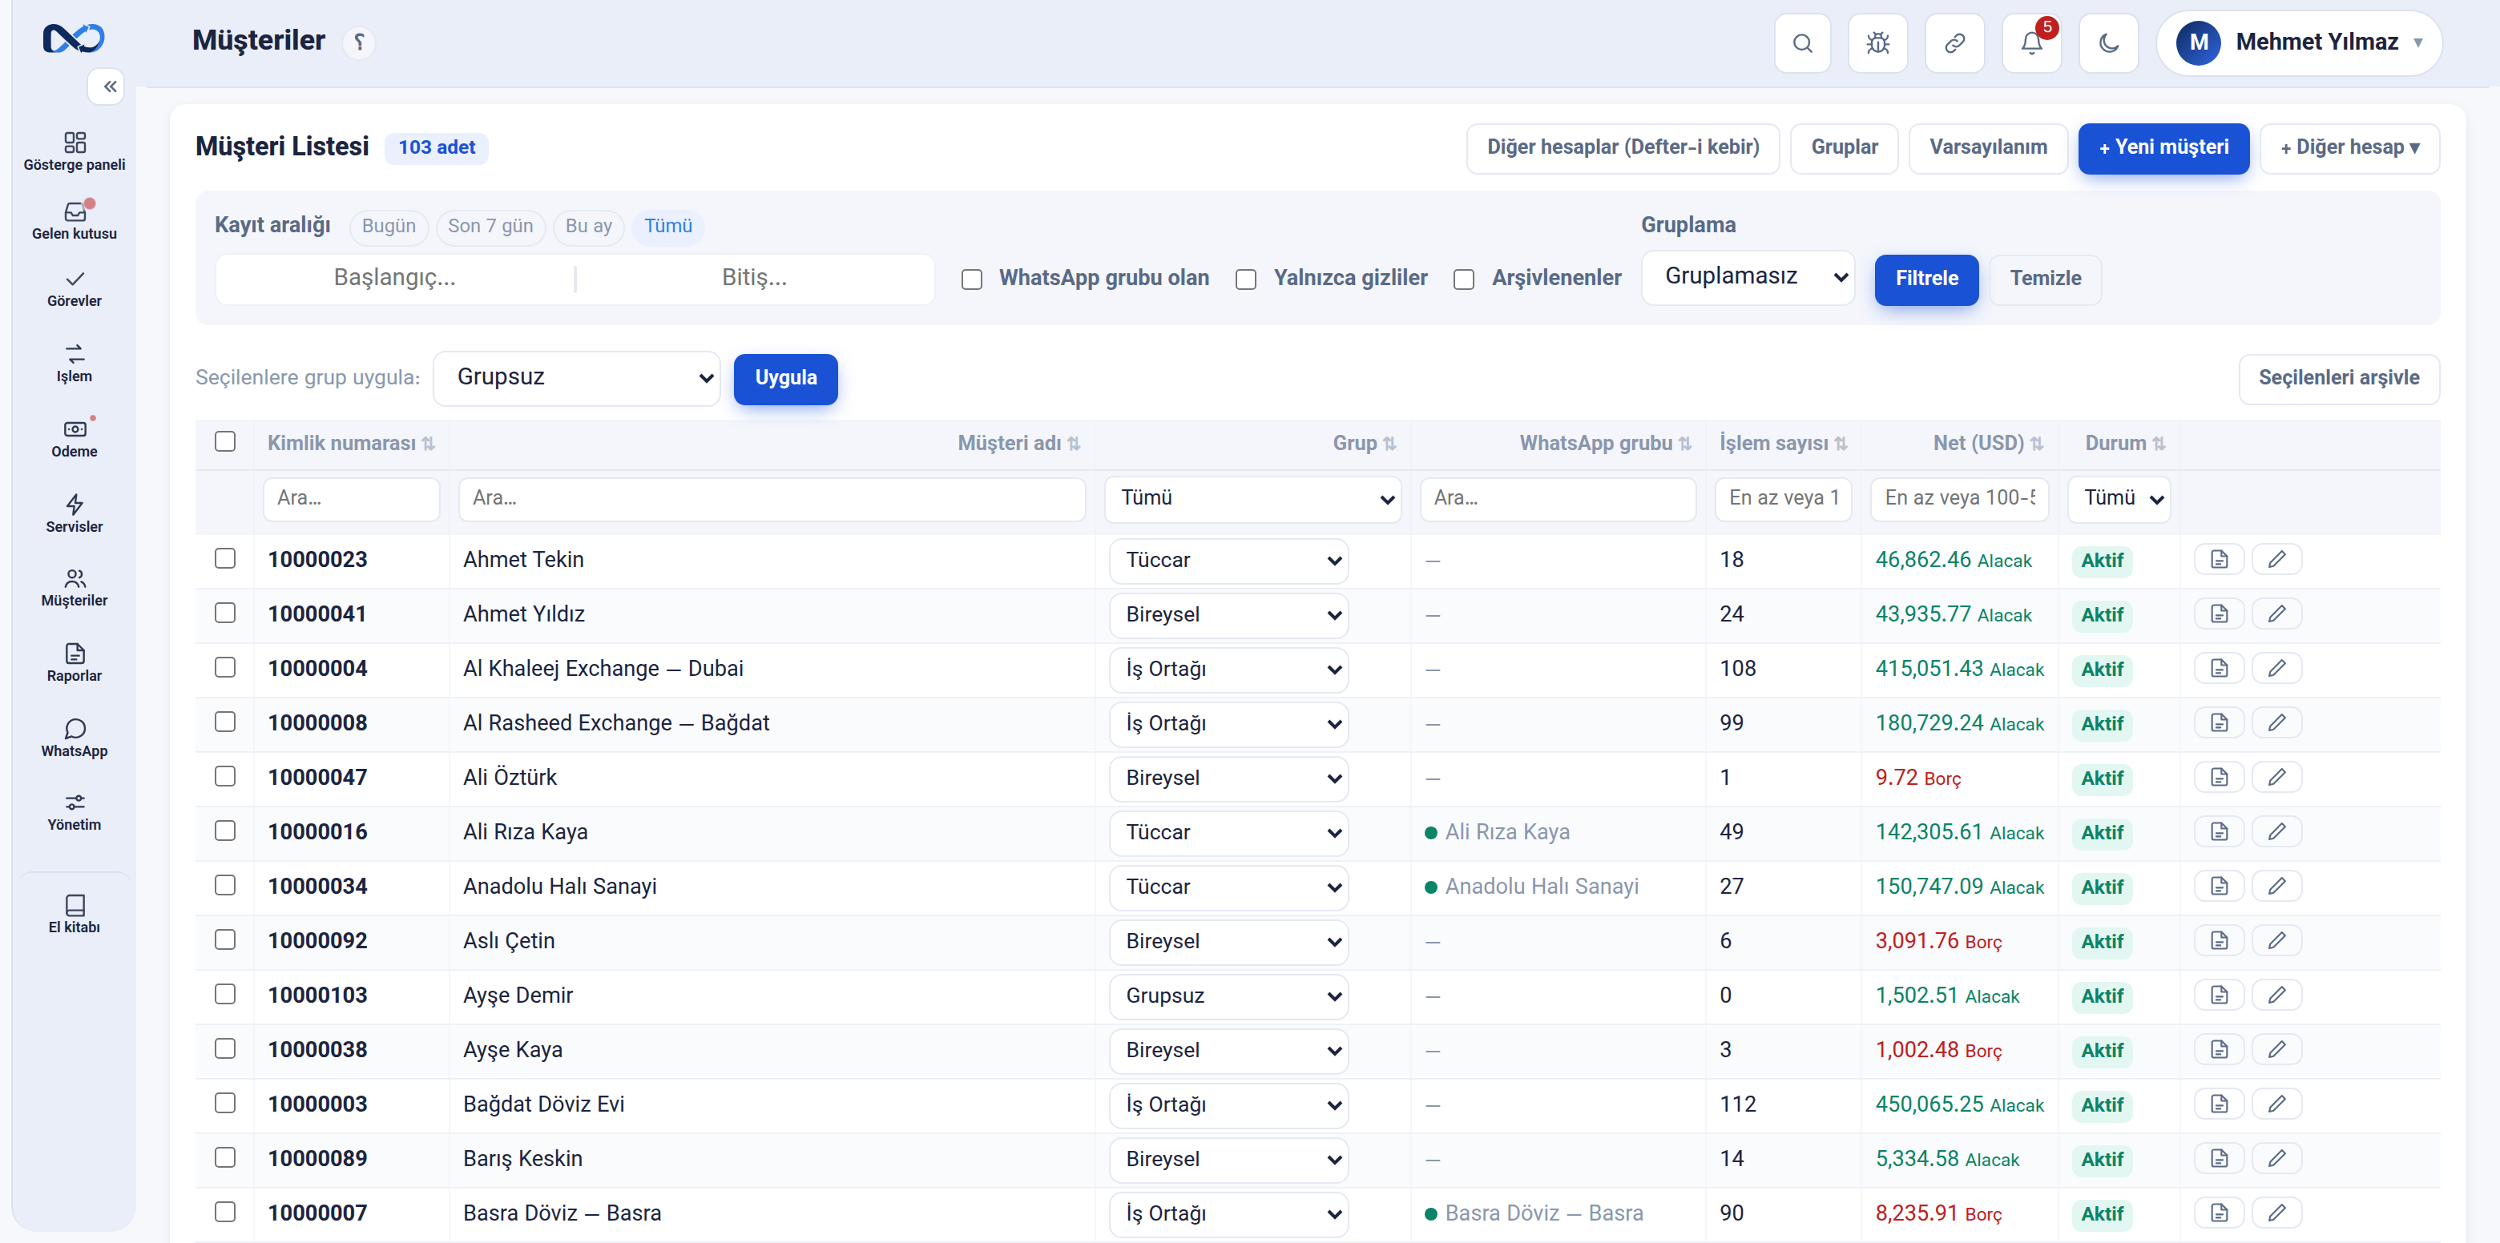Click the bug report icon
This screenshot has width=2500, height=1243.
[1878, 42]
